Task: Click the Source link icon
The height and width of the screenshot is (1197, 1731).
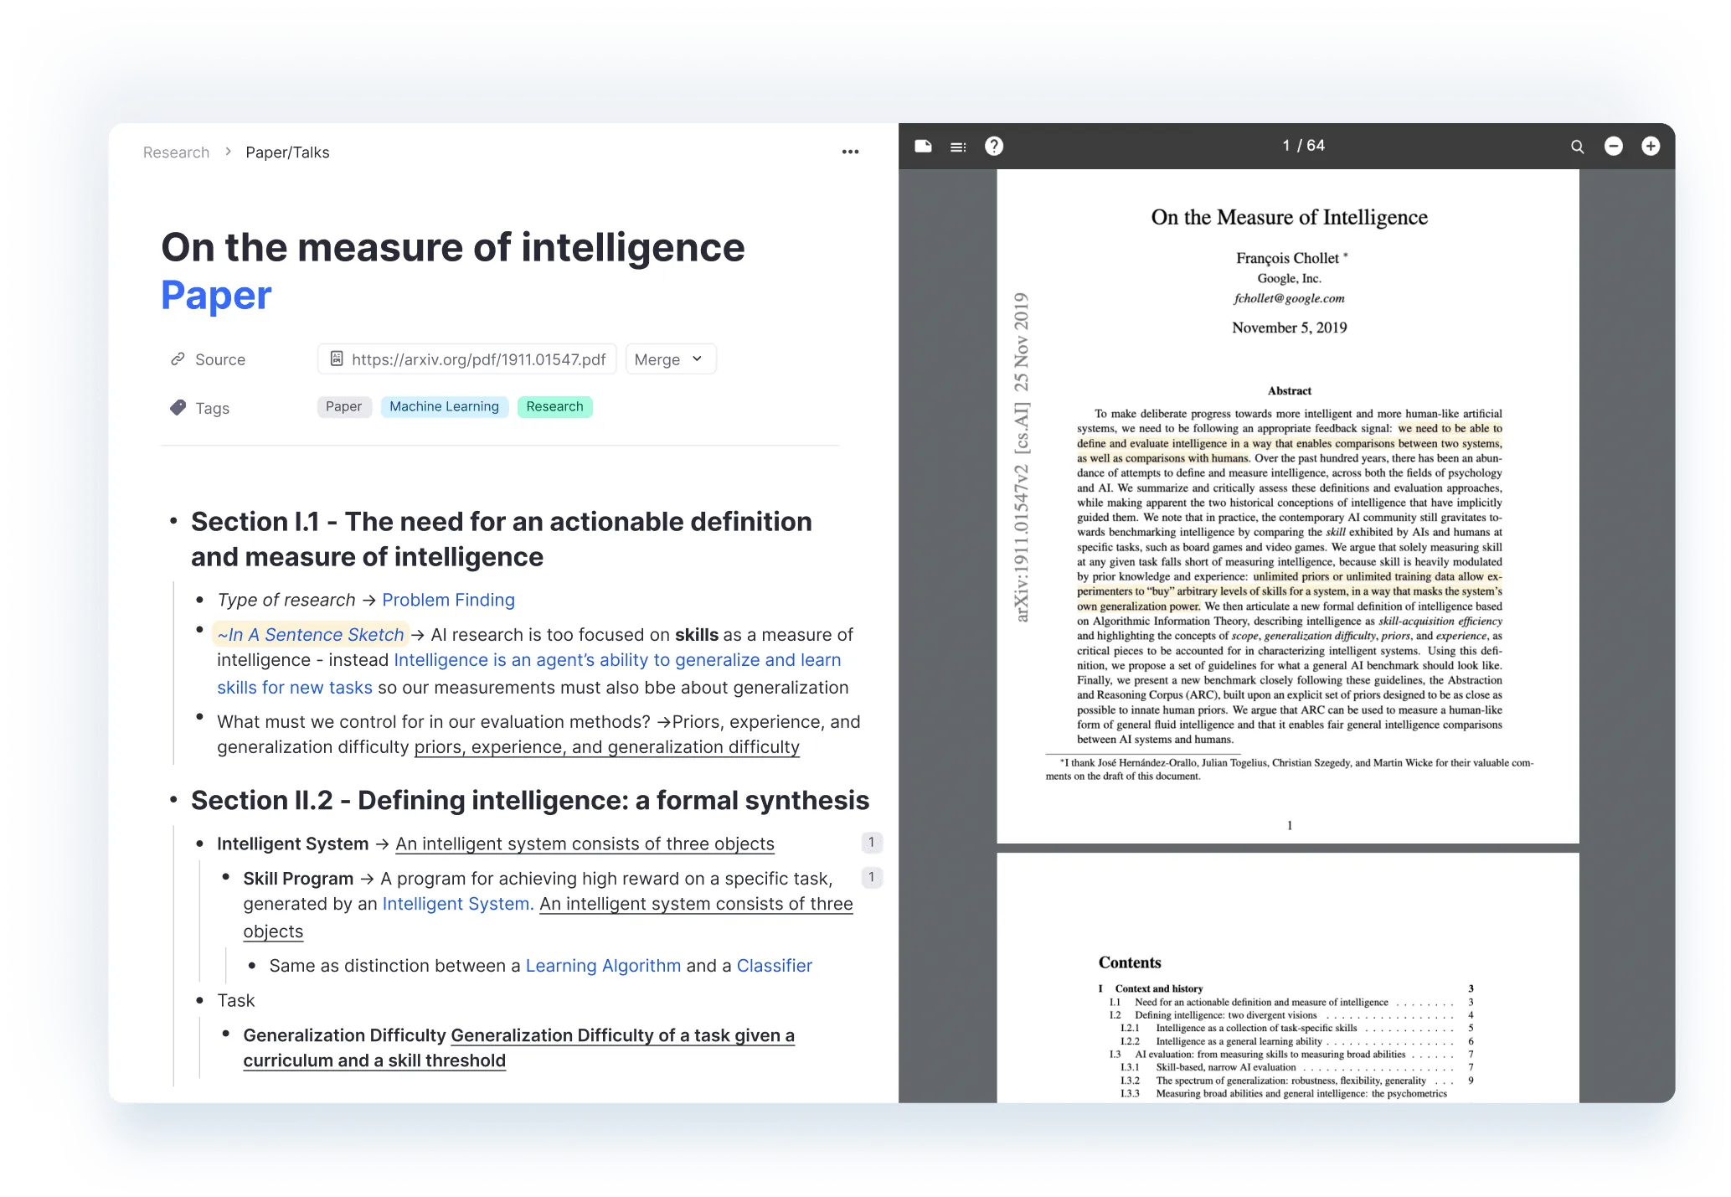Action: point(178,359)
